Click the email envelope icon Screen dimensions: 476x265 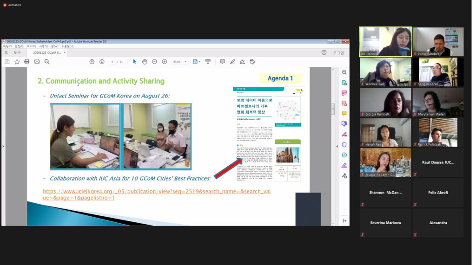[37, 62]
